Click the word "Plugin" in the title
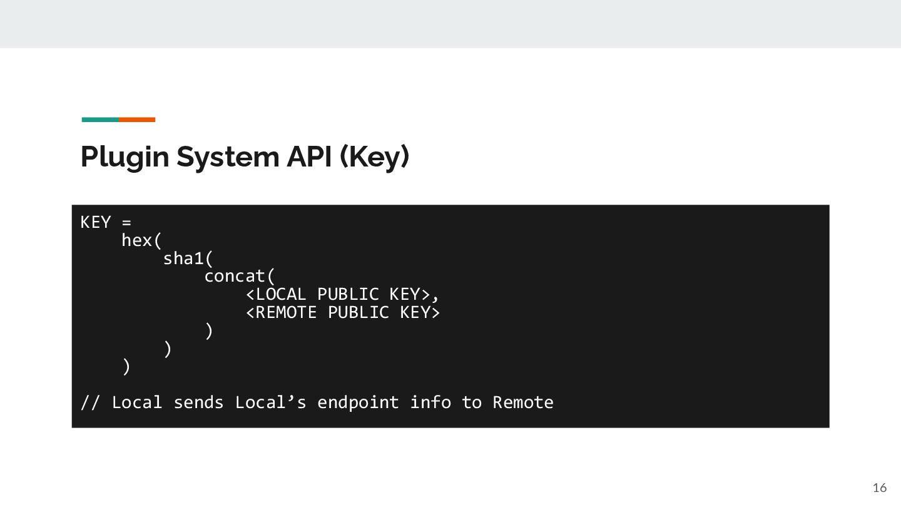 coord(125,156)
